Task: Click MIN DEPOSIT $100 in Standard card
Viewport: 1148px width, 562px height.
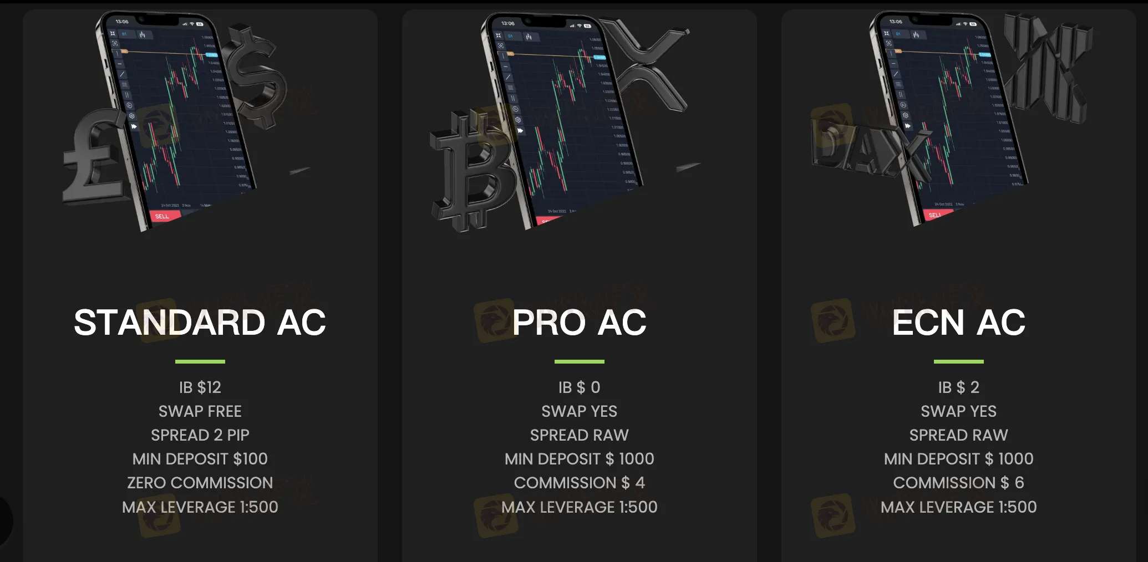Action: [x=200, y=459]
